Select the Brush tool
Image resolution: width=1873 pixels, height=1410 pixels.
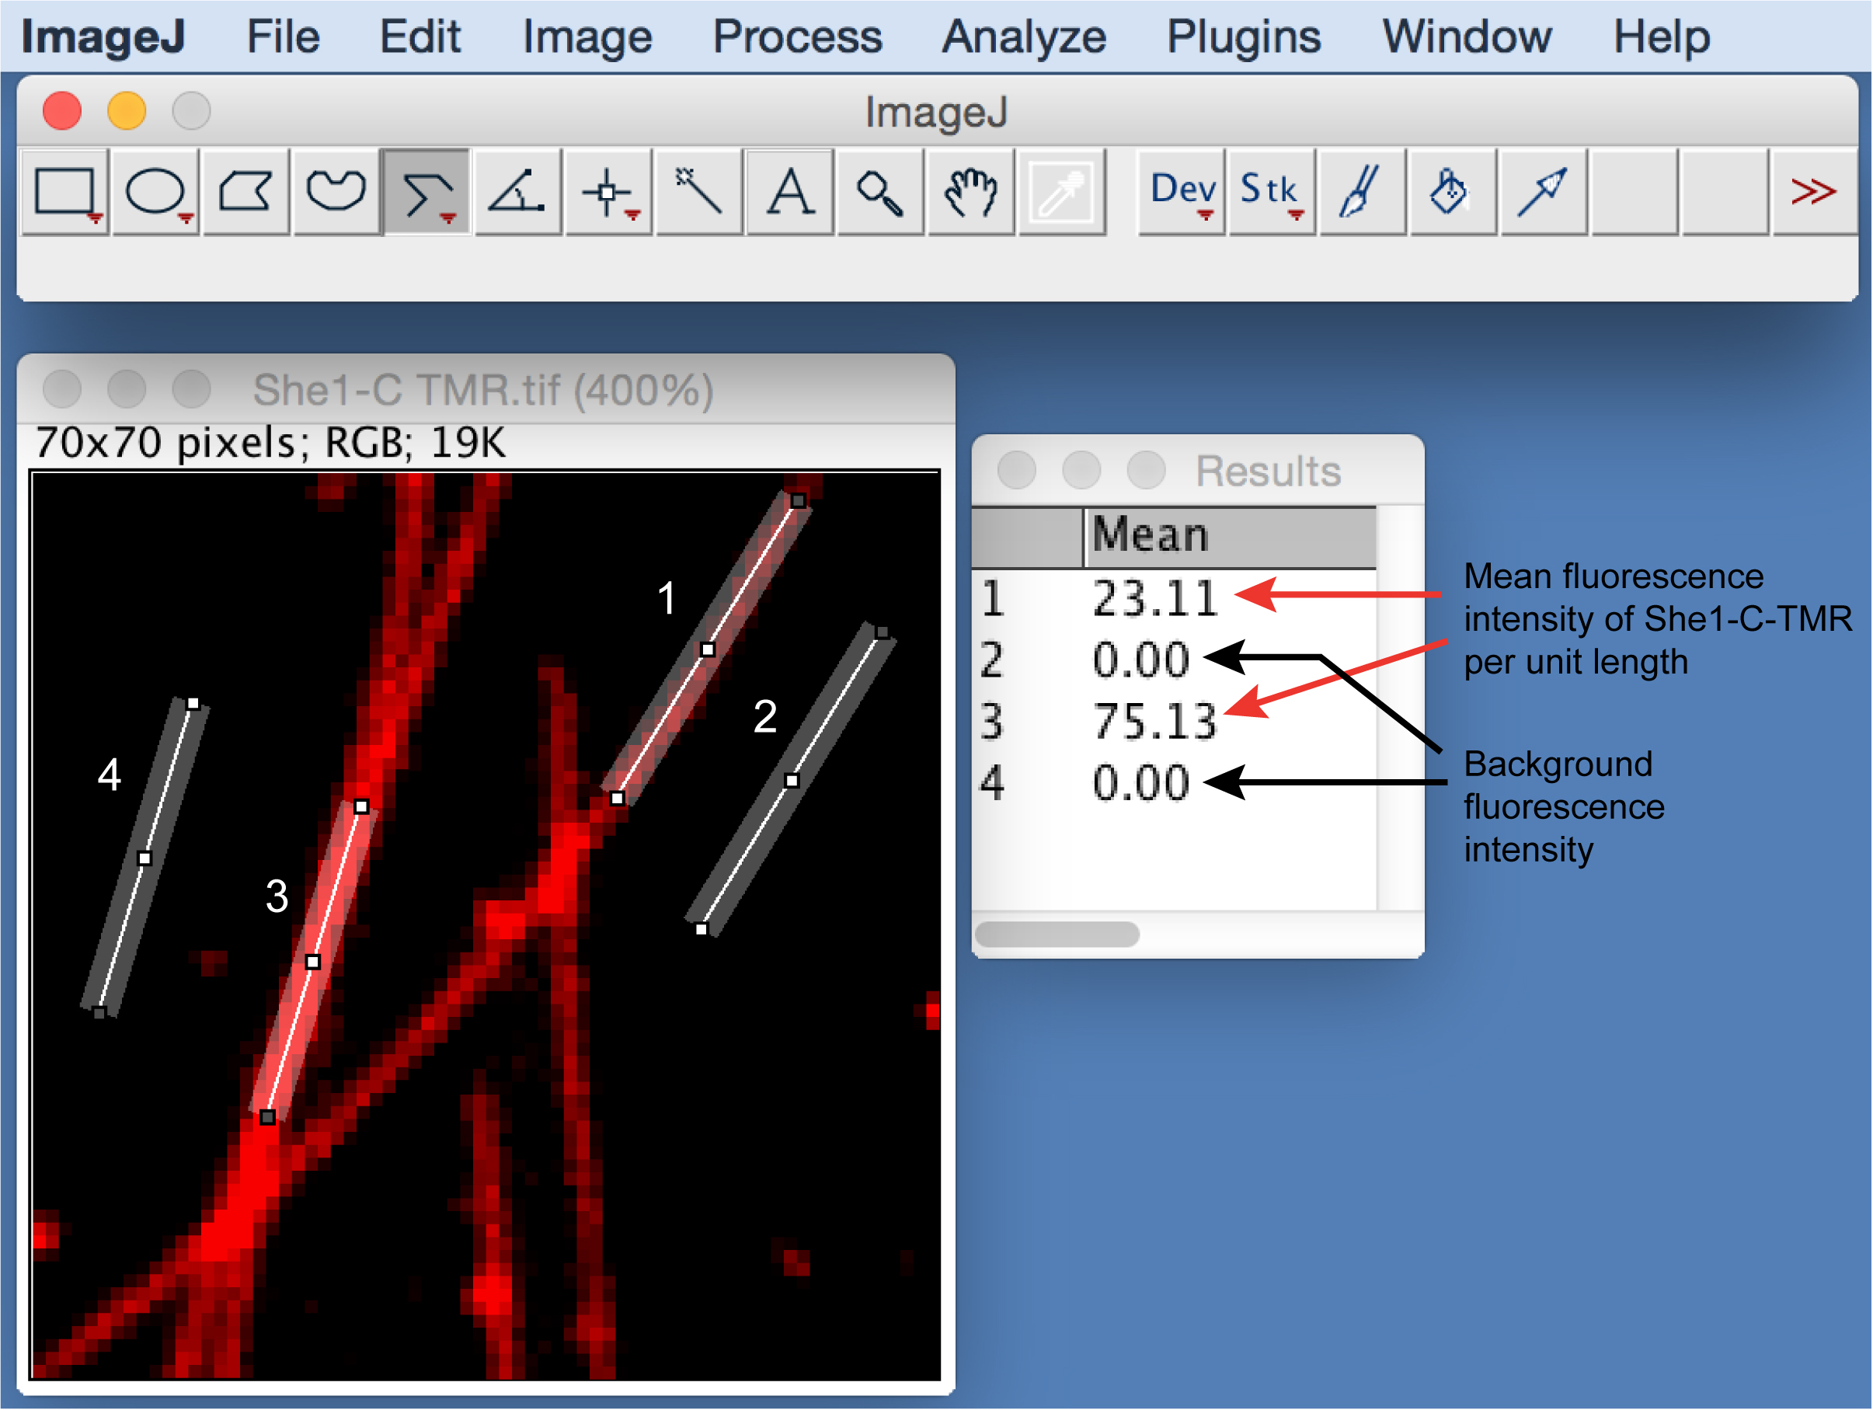1363,192
